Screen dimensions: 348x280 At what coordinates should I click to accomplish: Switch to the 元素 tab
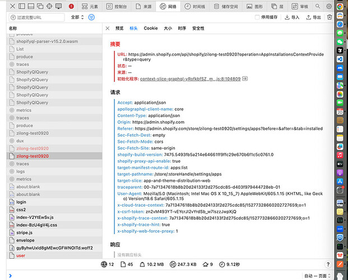pos(90,6)
